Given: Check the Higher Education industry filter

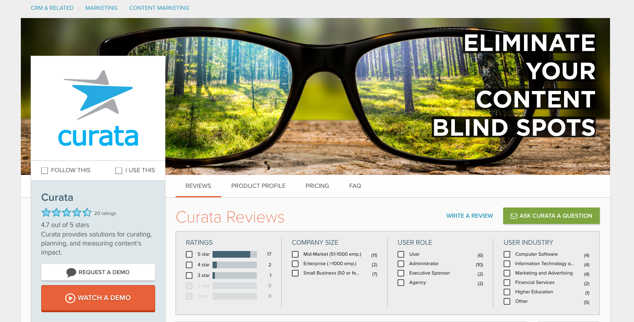Looking at the screenshot, I should point(507,292).
